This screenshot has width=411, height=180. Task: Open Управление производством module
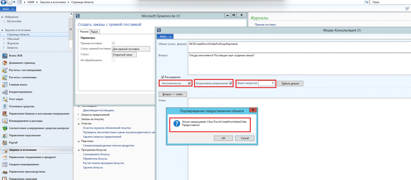[x=27, y=172]
